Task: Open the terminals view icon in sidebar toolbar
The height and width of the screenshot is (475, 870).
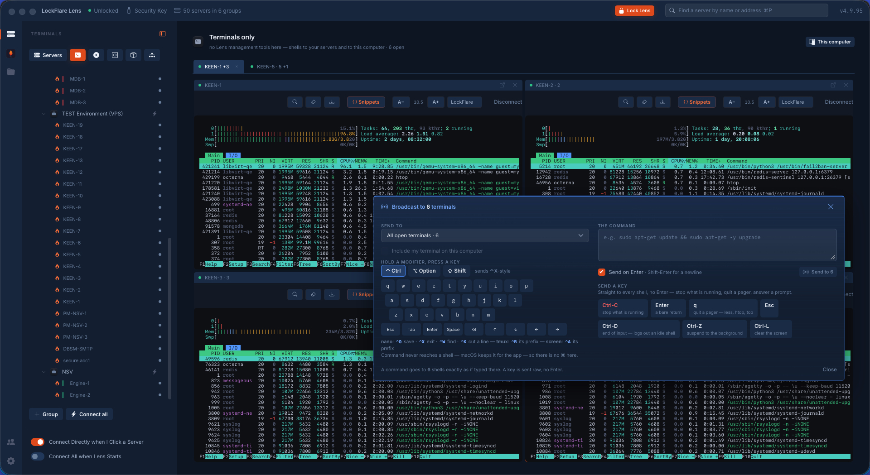Action: coord(77,55)
